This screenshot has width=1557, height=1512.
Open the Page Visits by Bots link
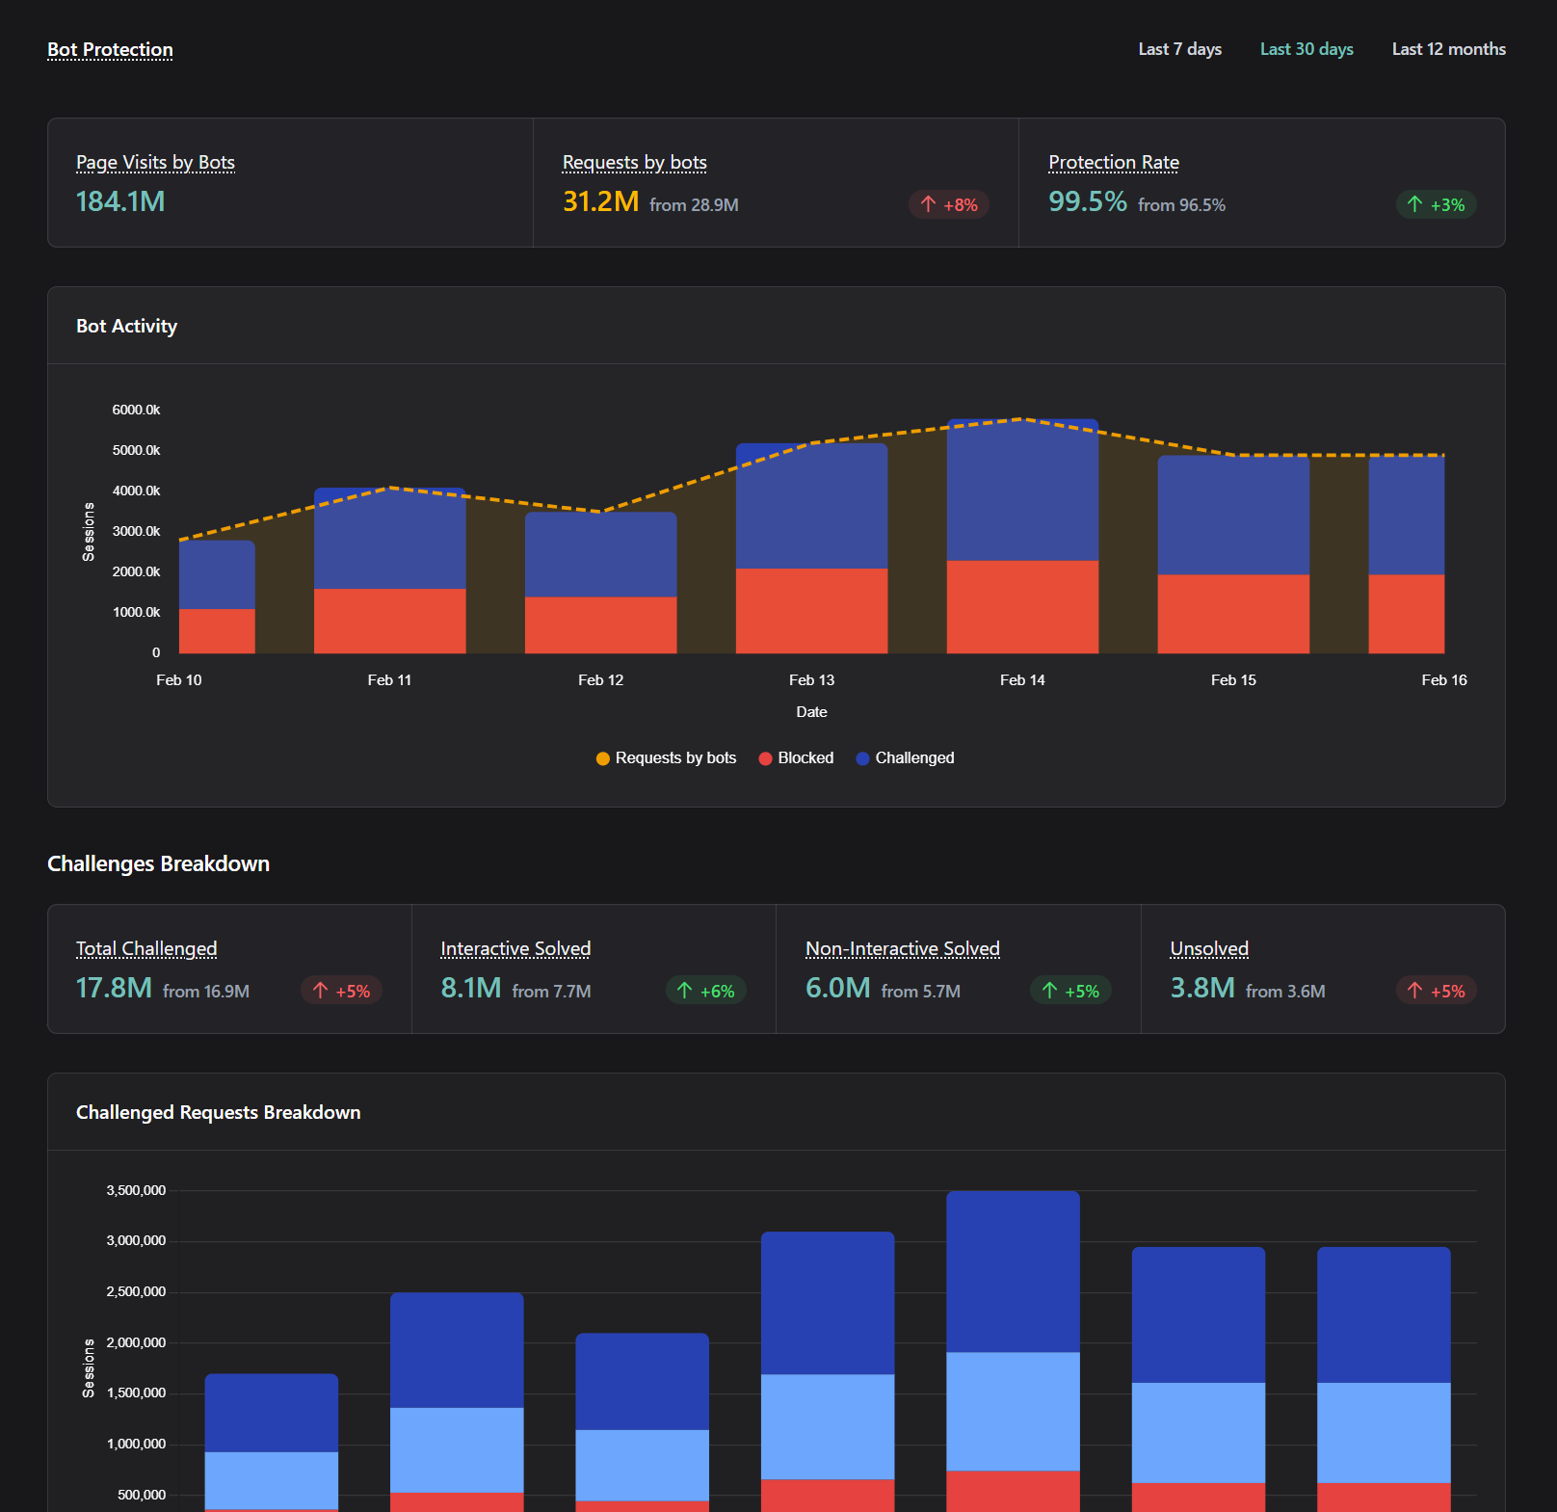click(x=155, y=162)
